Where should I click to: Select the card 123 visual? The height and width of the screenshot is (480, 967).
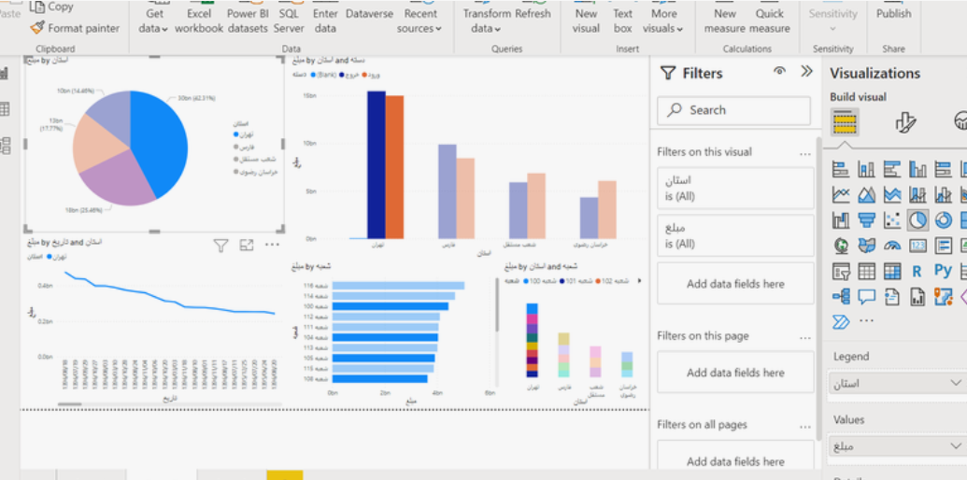point(917,246)
